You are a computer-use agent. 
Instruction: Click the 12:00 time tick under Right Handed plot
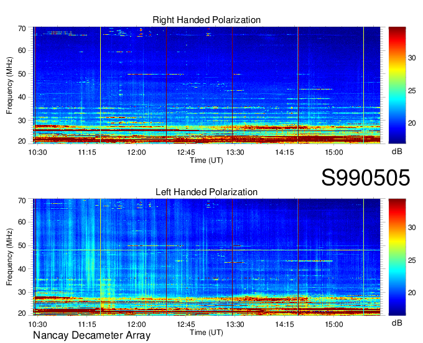pos(136,152)
